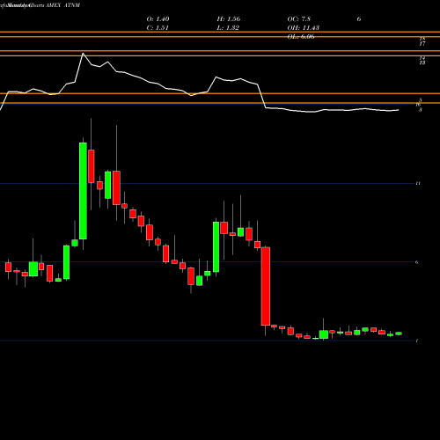The image size is (440, 440).
Task: Click the AMEX ATNM chart title
Action: [x=63, y=5]
